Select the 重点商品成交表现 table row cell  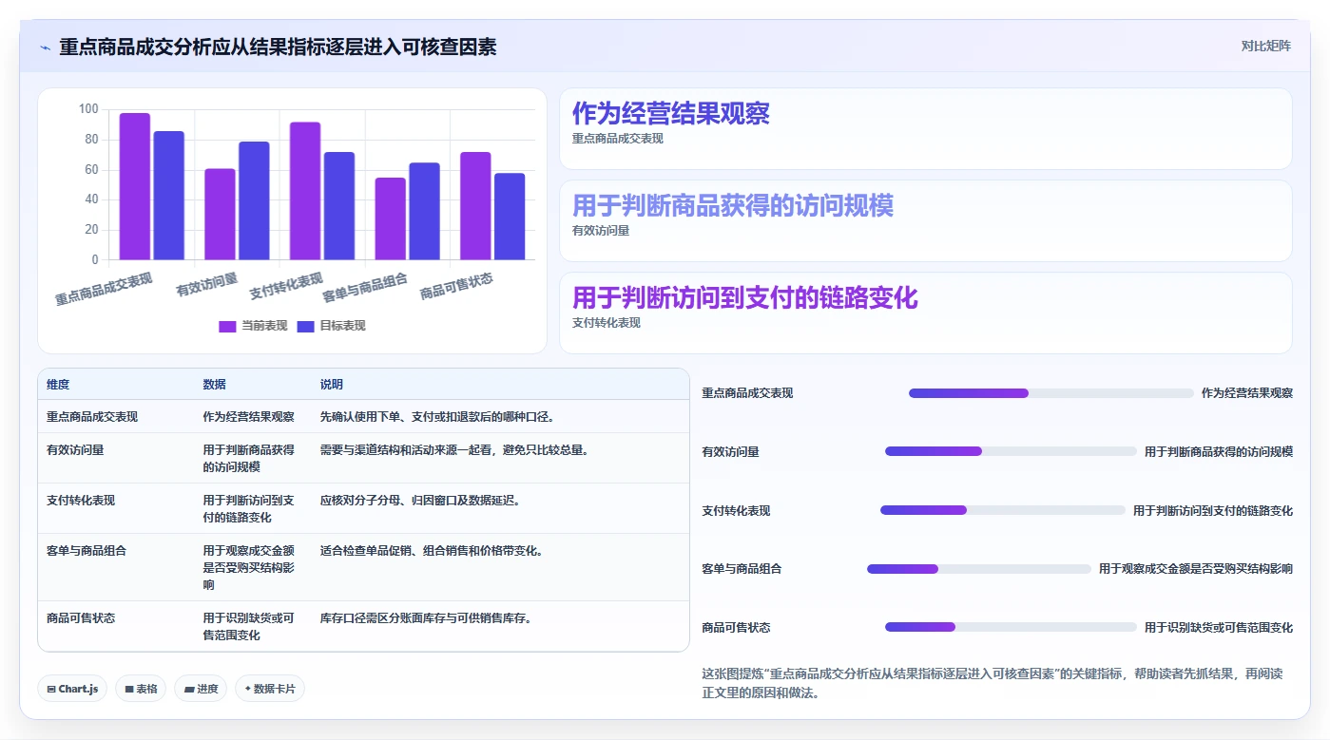[92, 417]
